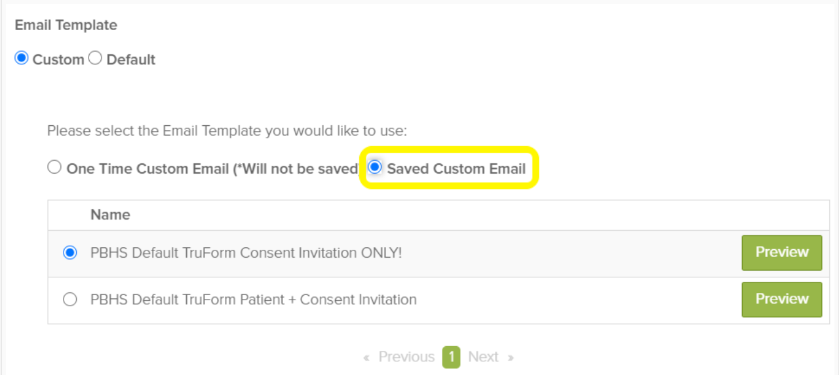
Task: Click the Name column header
Action: point(110,214)
